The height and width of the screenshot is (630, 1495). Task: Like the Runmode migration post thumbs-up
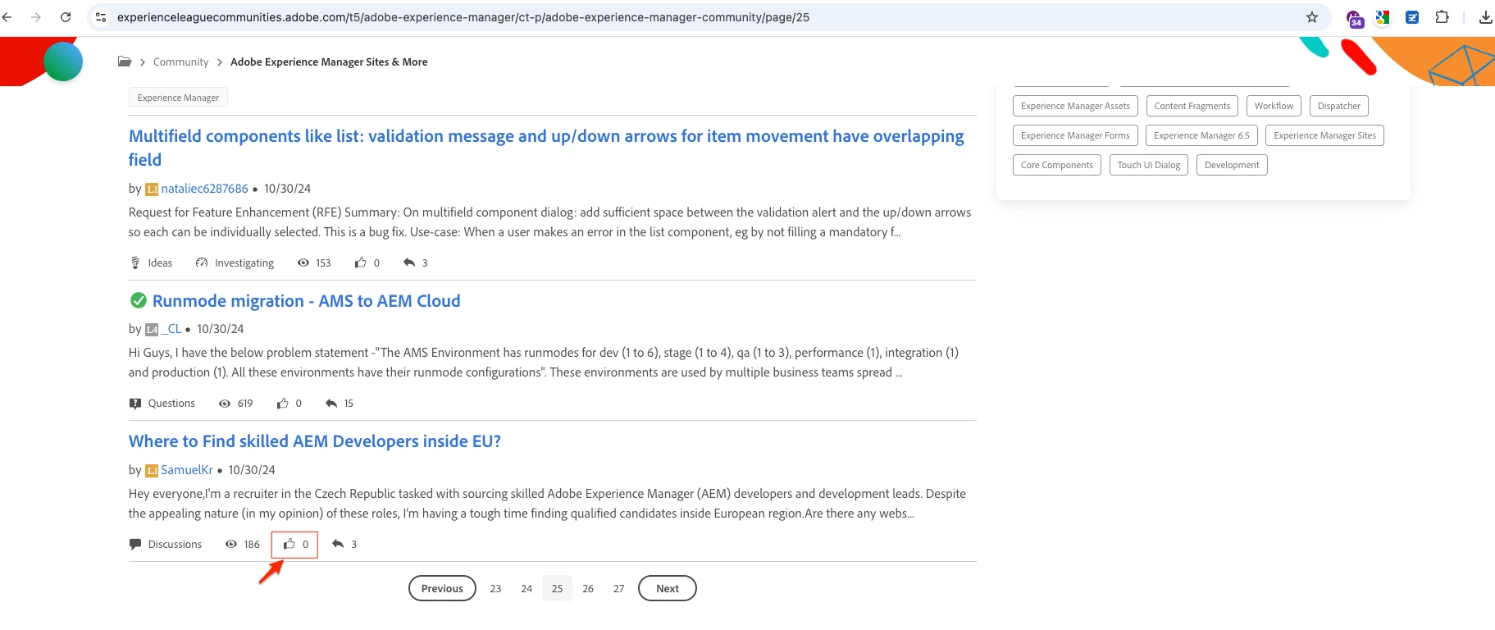coord(282,404)
